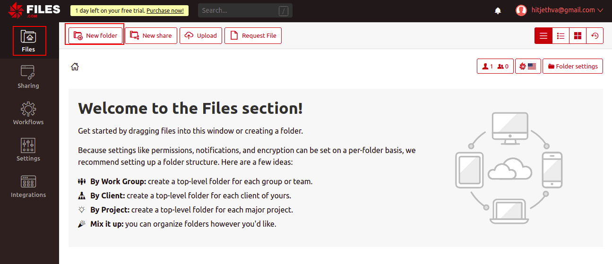612x264 pixels.
Task: Click the user avatar icon
Action: 521,10
